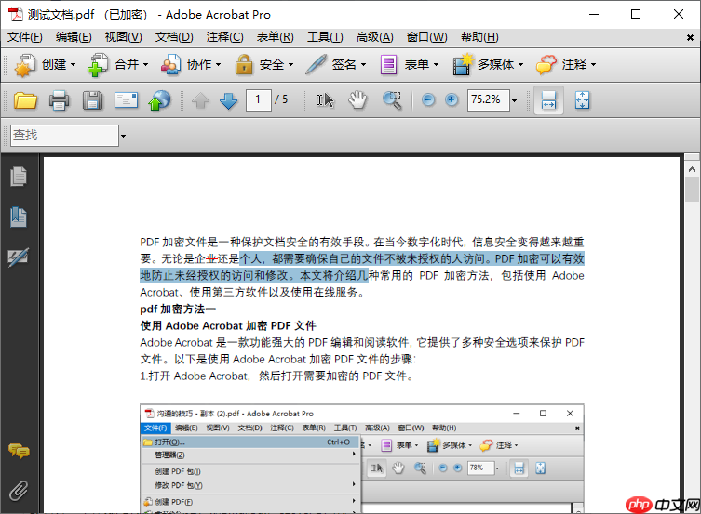Screen dimensions: 701x514
Task: Click the Forms (表单) icon
Action: point(388,65)
